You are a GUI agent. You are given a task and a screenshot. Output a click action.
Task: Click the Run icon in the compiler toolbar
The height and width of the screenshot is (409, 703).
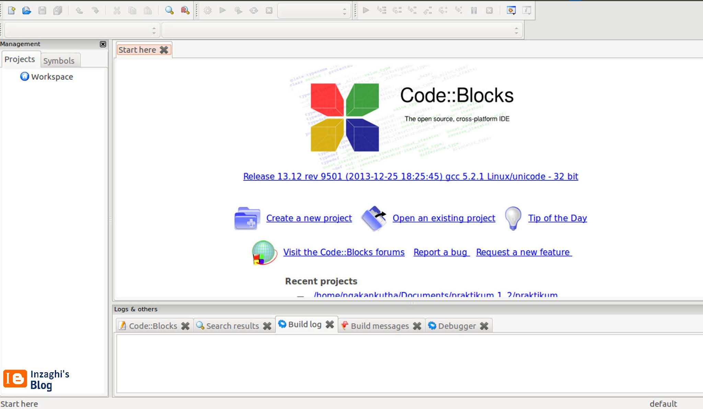click(222, 10)
